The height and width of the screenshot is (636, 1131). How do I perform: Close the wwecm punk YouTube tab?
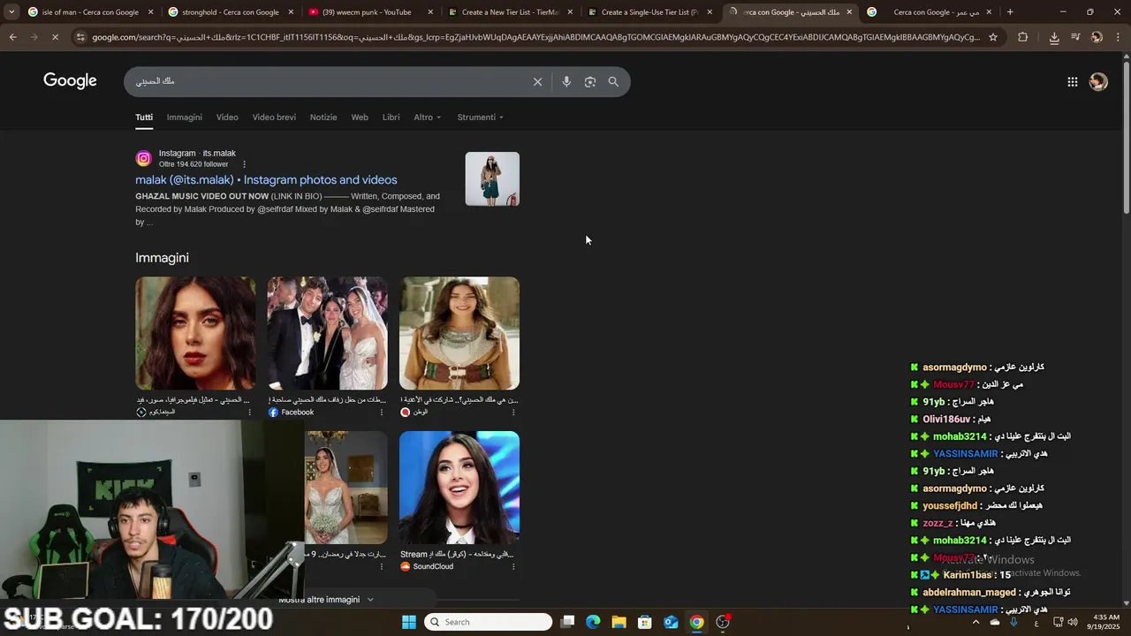[x=430, y=12]
